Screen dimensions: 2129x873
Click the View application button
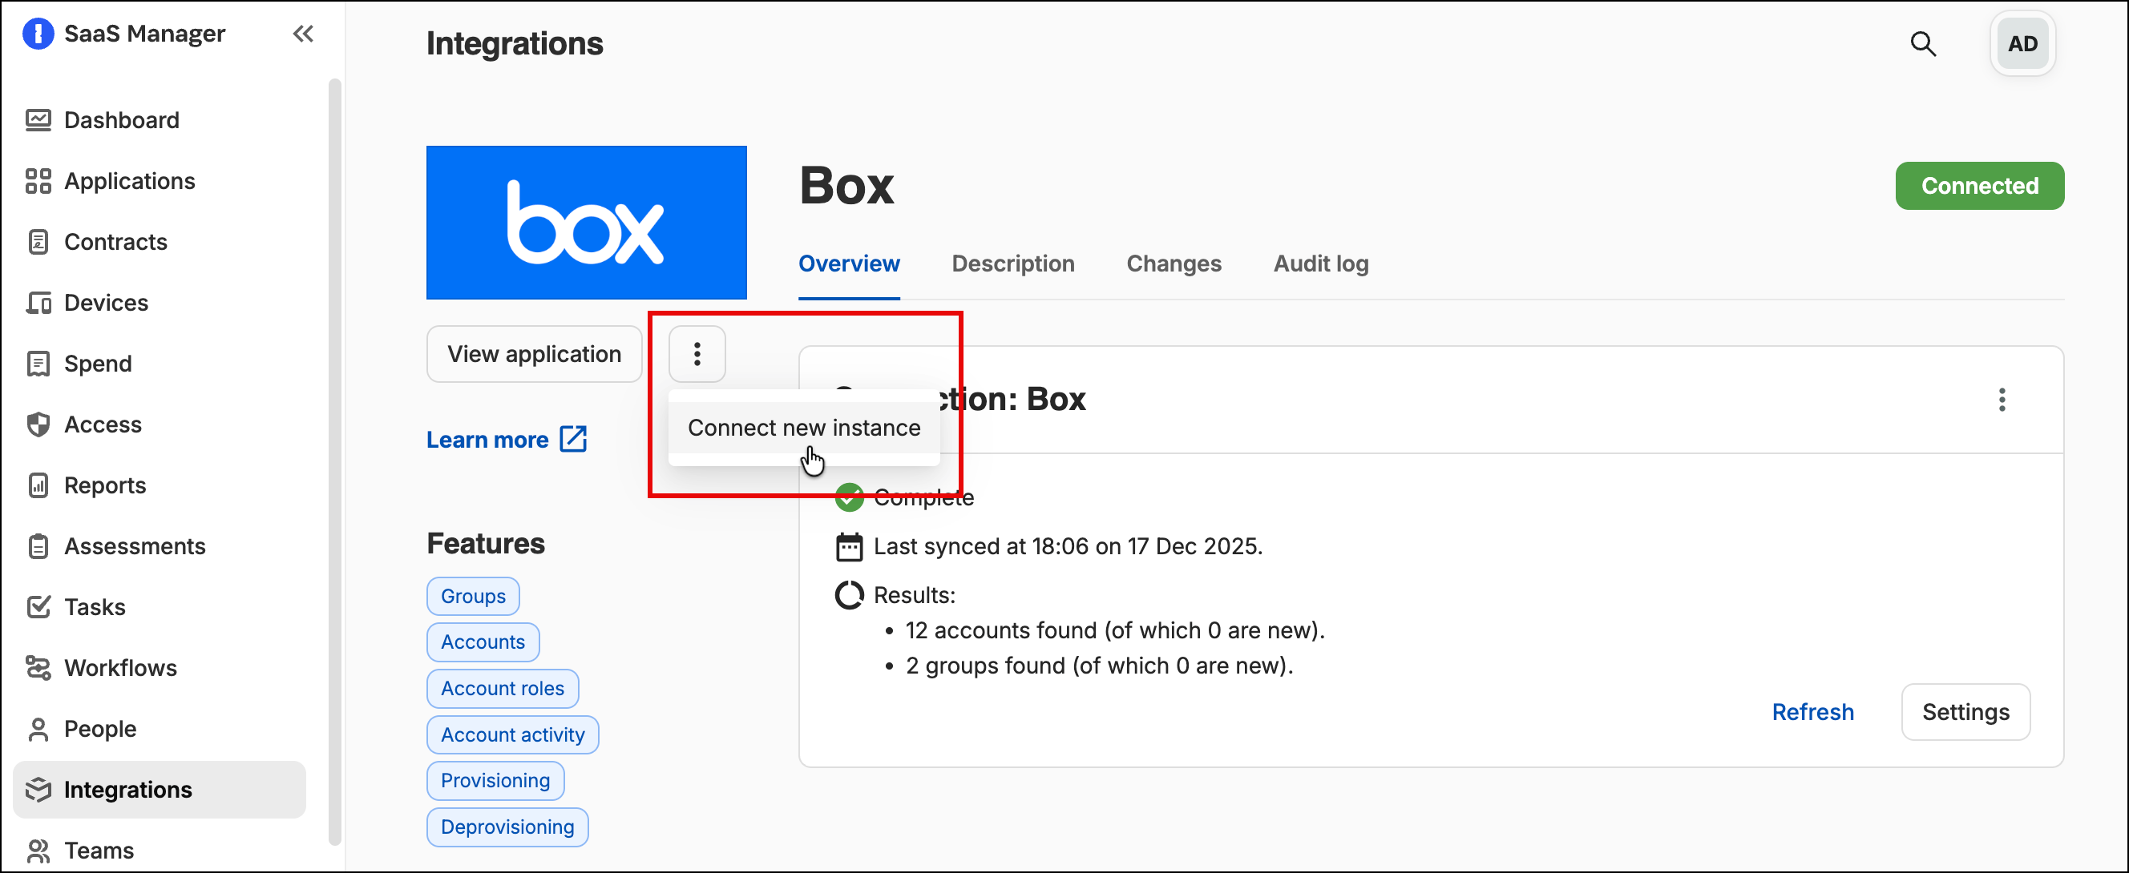534,354
